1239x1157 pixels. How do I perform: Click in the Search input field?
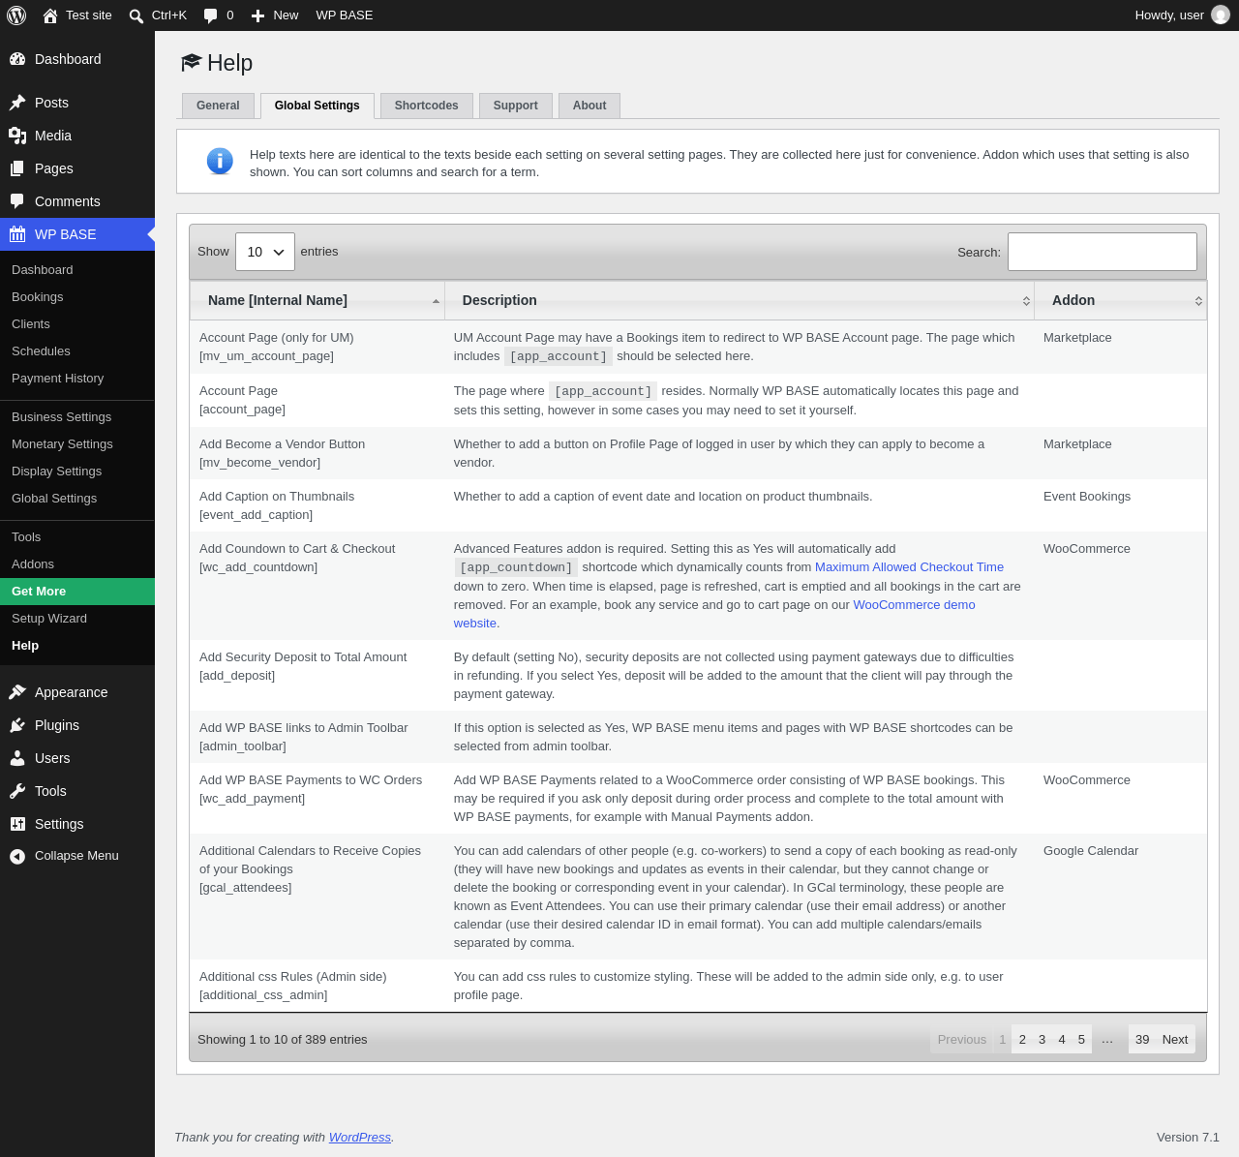click(1103, 252)
